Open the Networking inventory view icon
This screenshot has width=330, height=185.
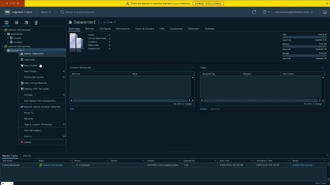36,23
